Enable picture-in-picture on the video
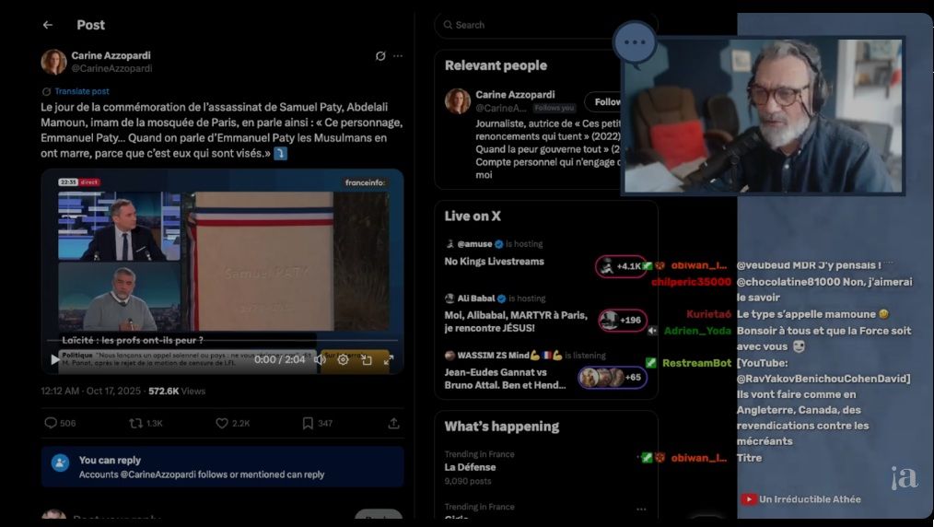 [x=367, y=359]
